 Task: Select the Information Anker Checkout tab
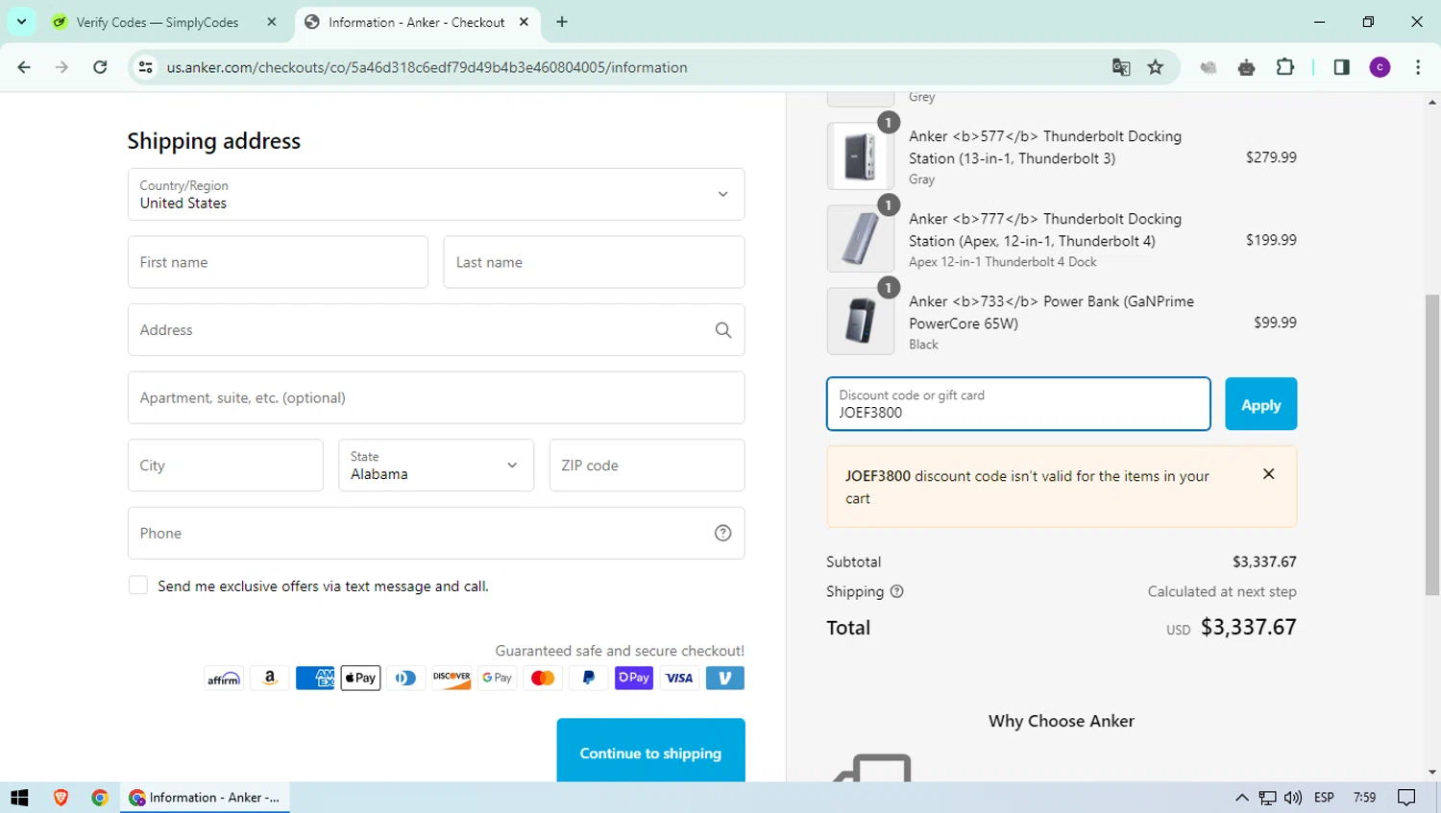416,22
